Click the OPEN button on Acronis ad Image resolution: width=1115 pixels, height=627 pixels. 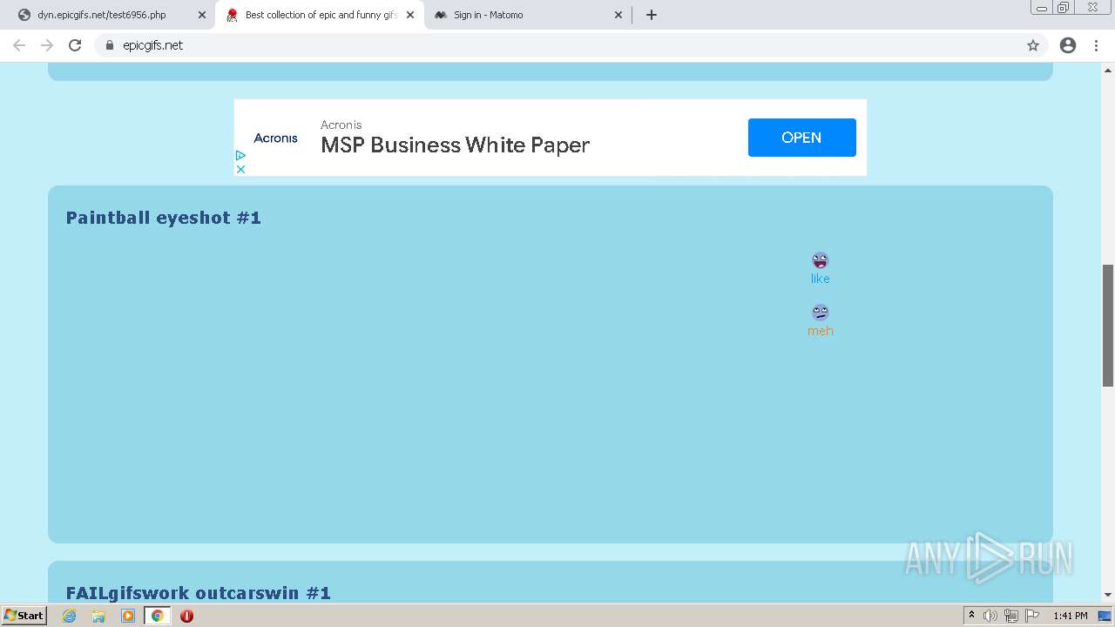(x=801, y=138)
